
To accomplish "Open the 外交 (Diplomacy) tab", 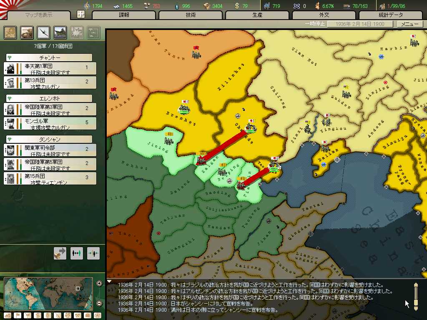I will click(324, 15).
